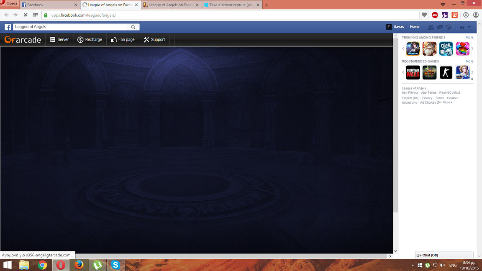Expand the Facebook account dropdown arrow

(x=469, y=27)
